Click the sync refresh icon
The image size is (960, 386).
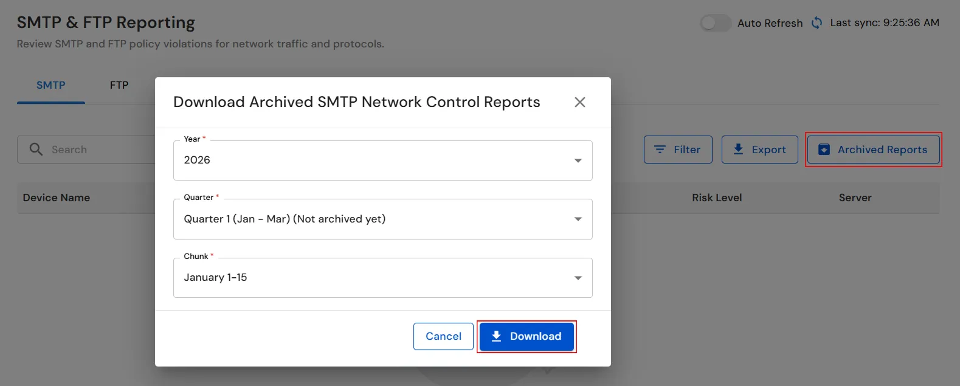tap(817, 23)
